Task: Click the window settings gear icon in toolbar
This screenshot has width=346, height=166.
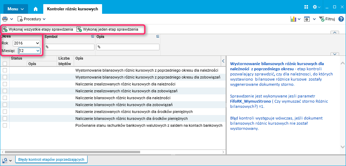Action: 307,19
